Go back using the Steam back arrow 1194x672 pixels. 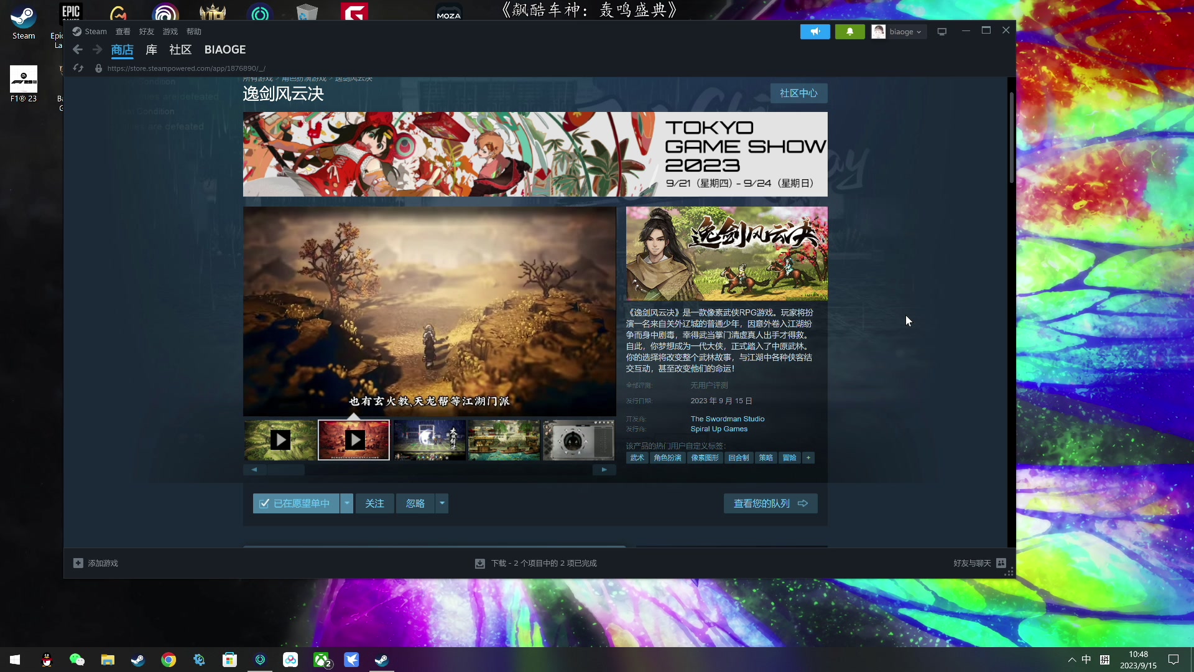tap(78, 50)
